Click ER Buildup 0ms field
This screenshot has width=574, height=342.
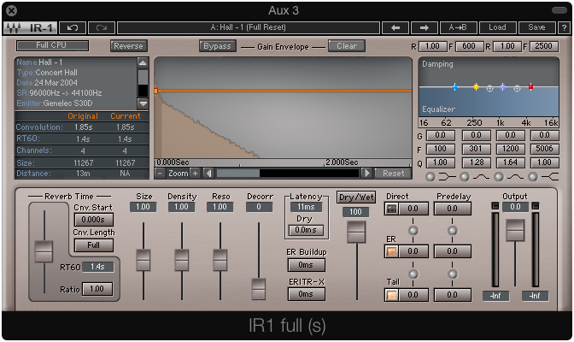point(306,265)
